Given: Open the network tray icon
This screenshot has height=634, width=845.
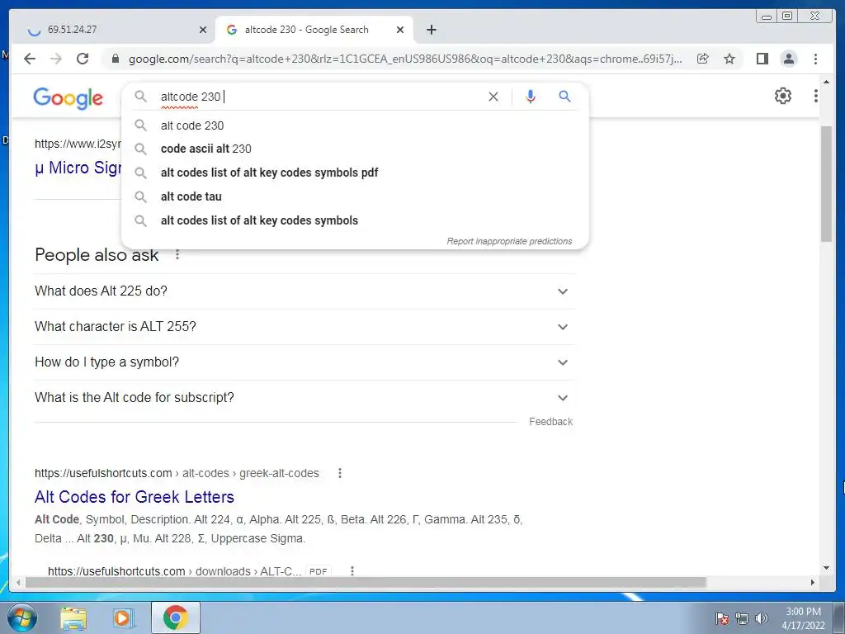Looking at the screenshot, I should (x=742, y=618).
